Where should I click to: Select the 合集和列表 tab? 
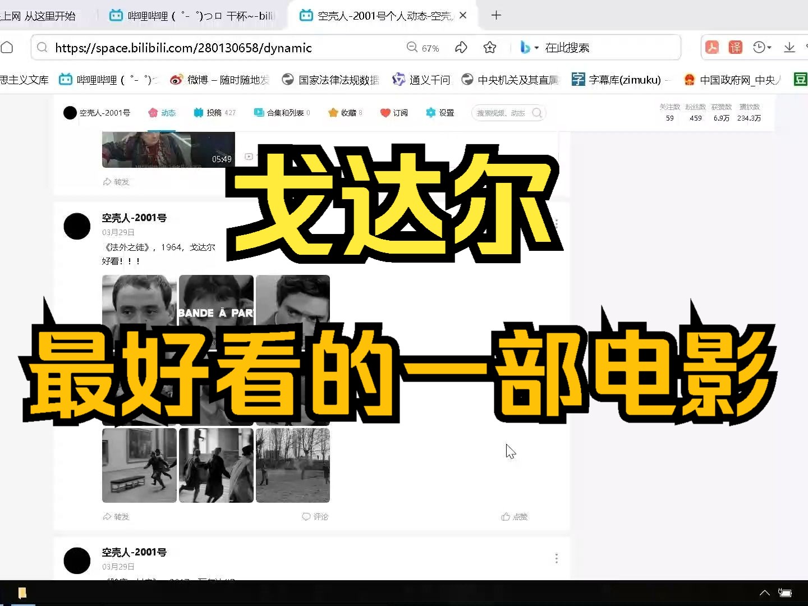click(x=282, y=113)
